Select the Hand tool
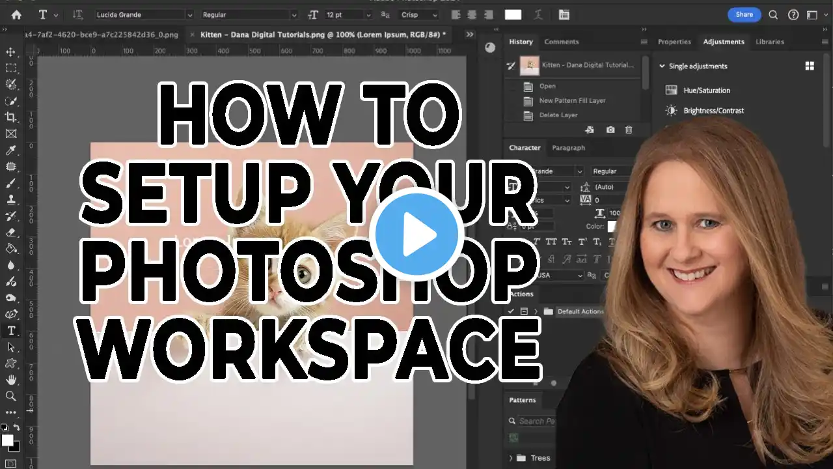Image resolution: width=833 pixels, height=469 pixels. coord(11,380)
